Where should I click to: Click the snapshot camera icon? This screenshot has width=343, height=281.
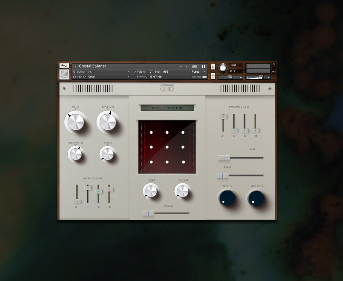[x=194, y=67]
